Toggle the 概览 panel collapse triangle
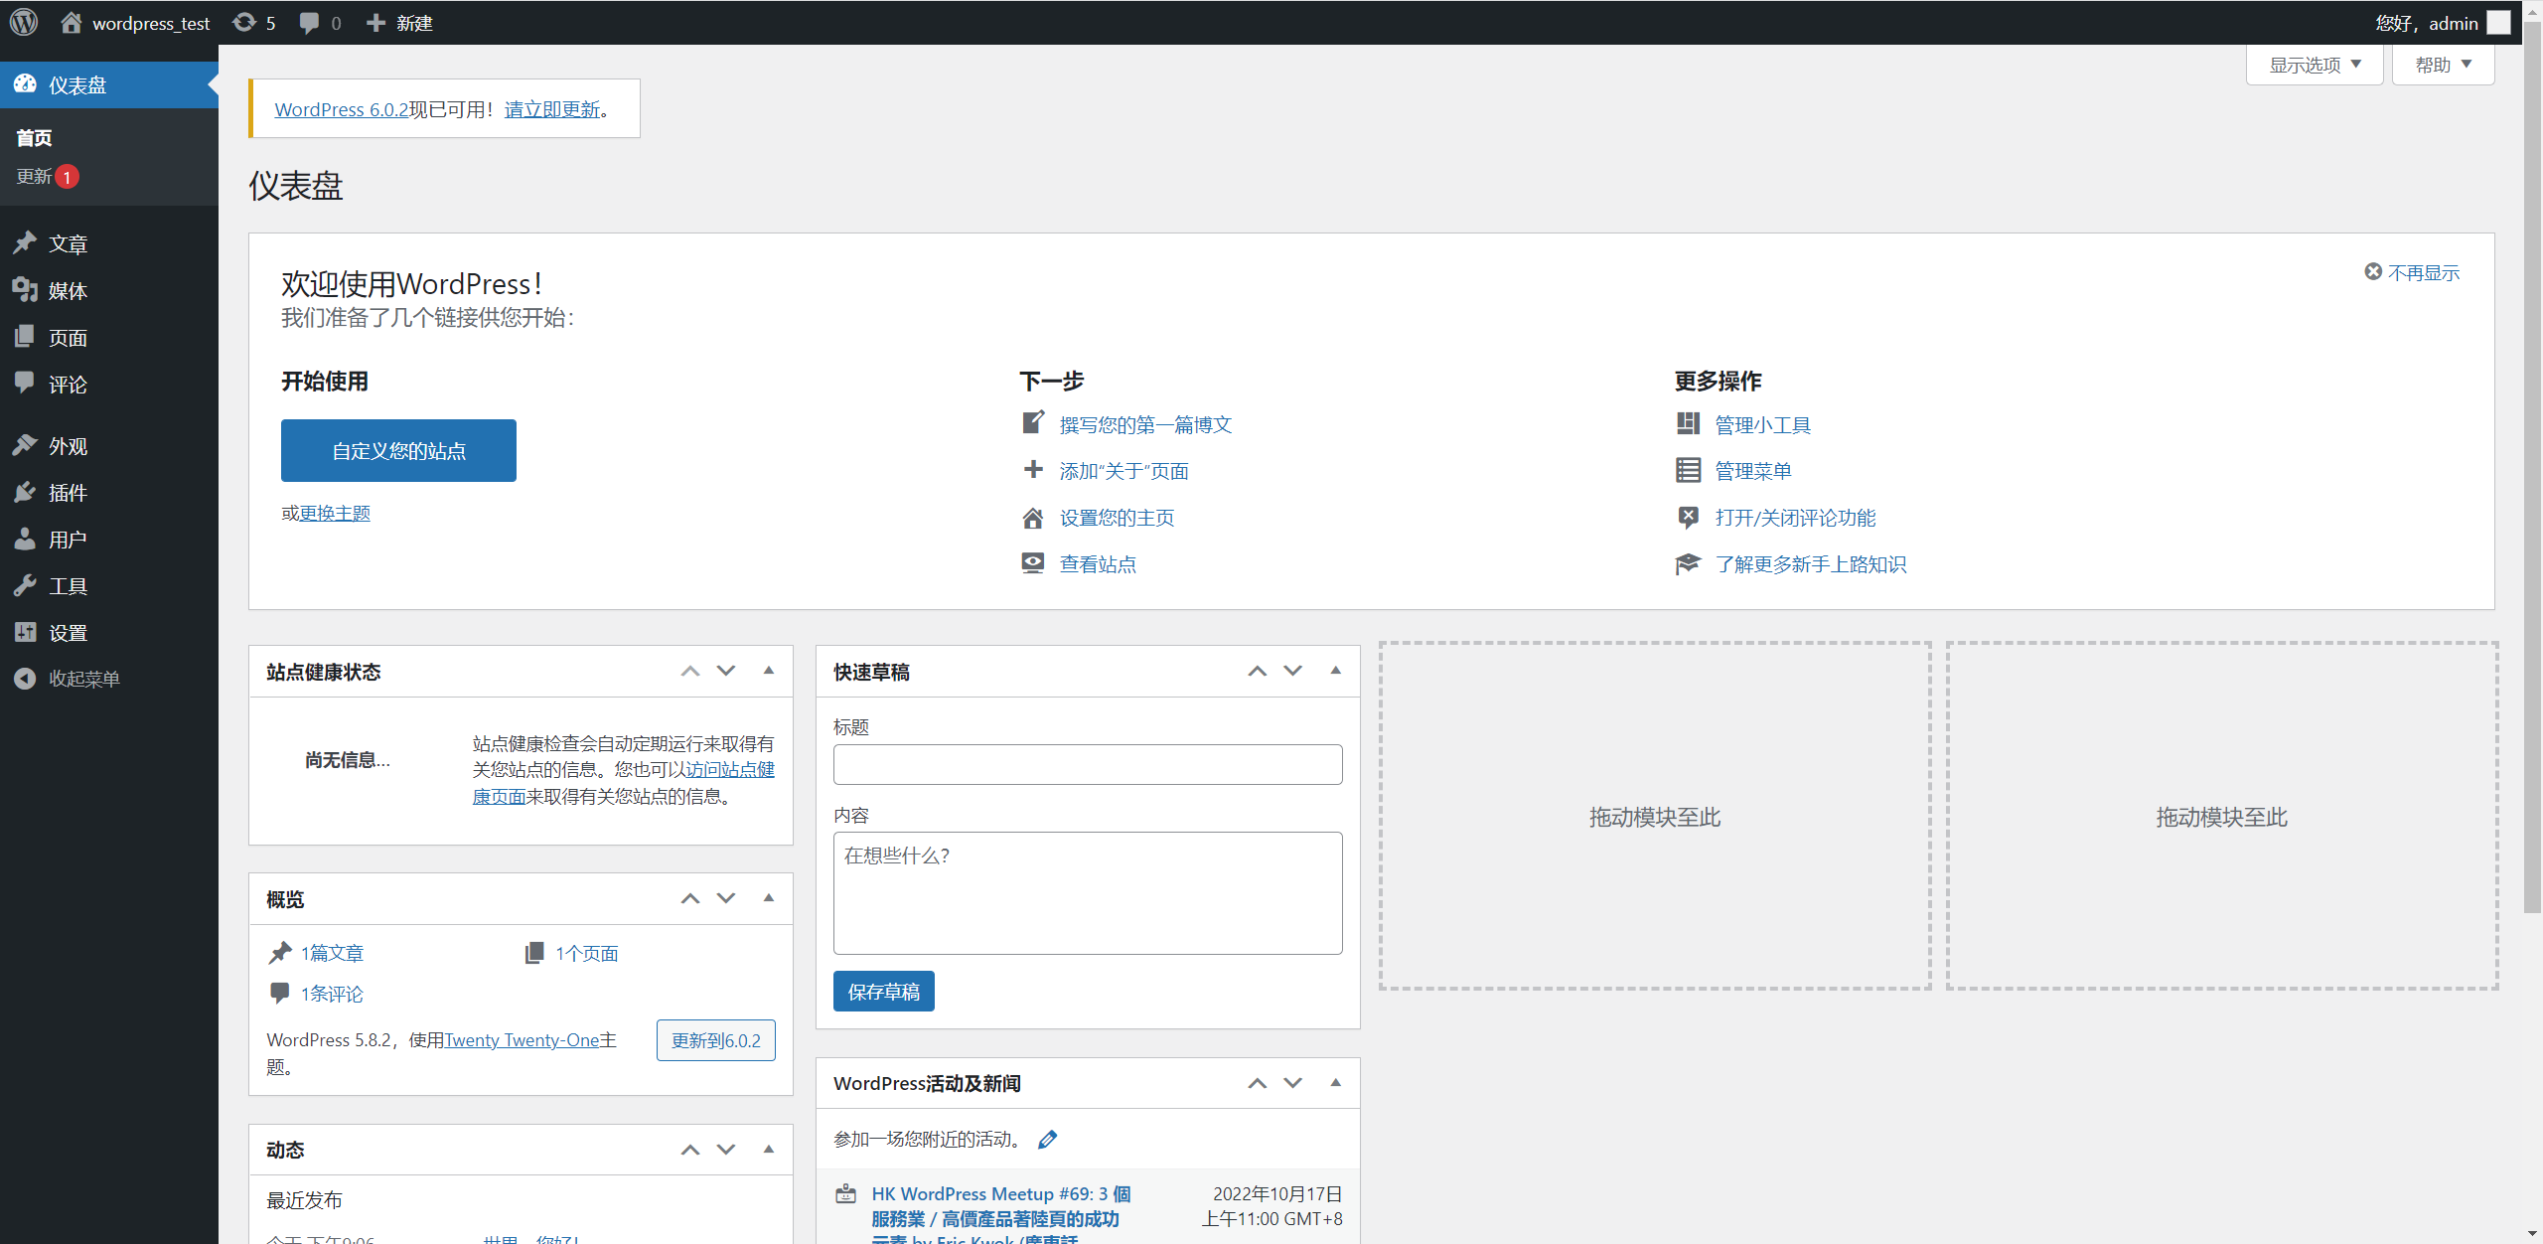The height and width of the screenshot is (1244, 2543). pyautogui.click(x=768, y=898)
